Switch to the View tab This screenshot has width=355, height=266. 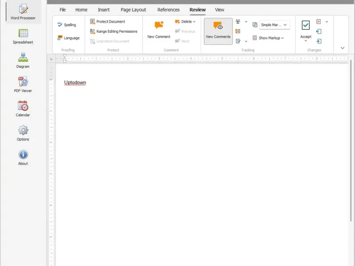[x=219, y=10]
